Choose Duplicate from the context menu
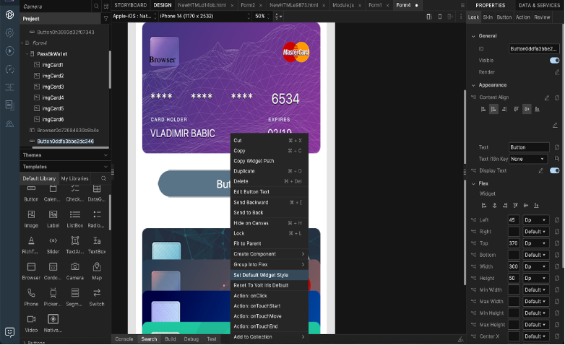565x345 pixels. [268, 172]
